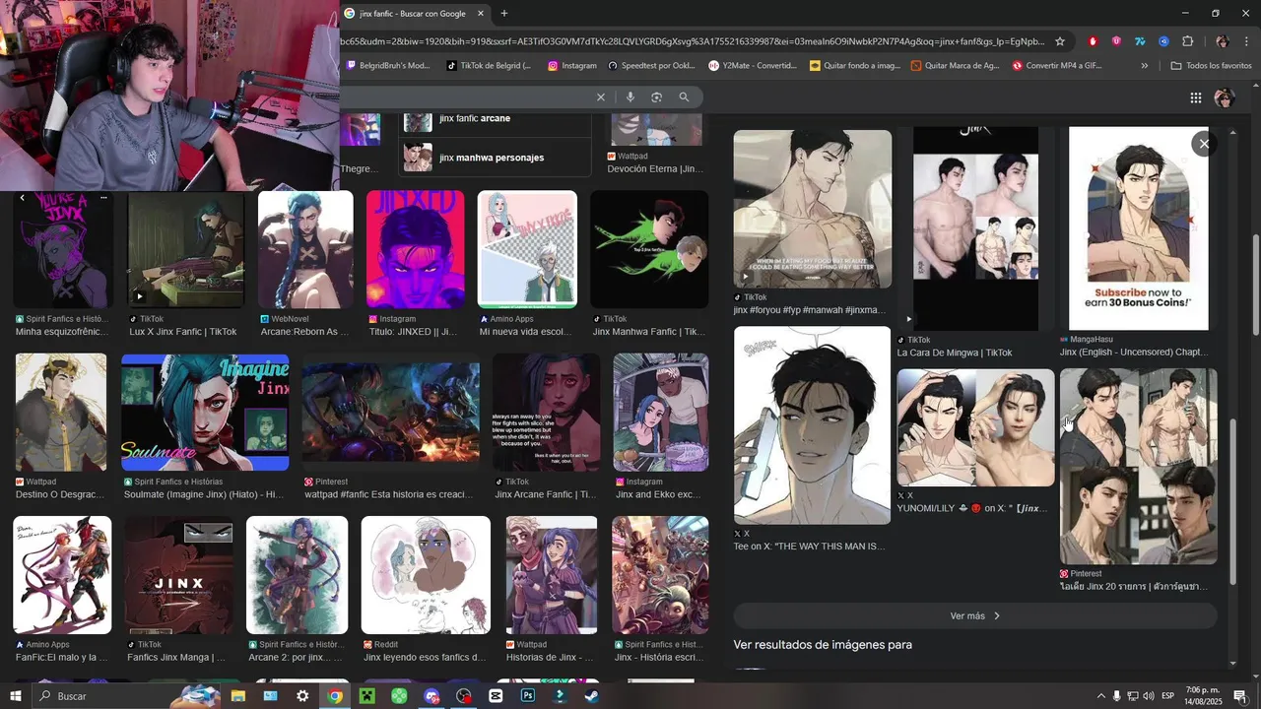Open Jinx English Uncensored MangaHasu result
This screenshot has width=1261, height=709.
pos(1139,228)
